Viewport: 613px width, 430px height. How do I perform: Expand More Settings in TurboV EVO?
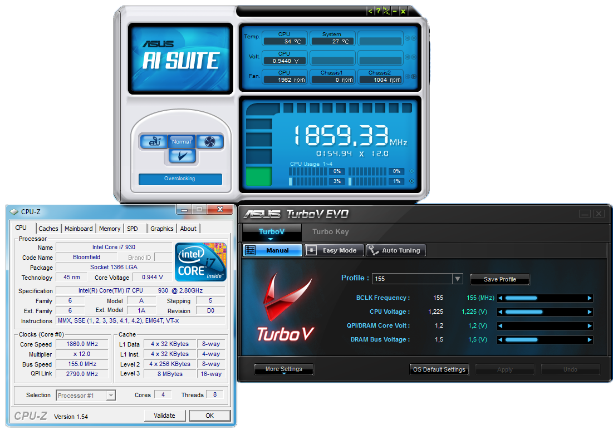click(x=284, y=369)
